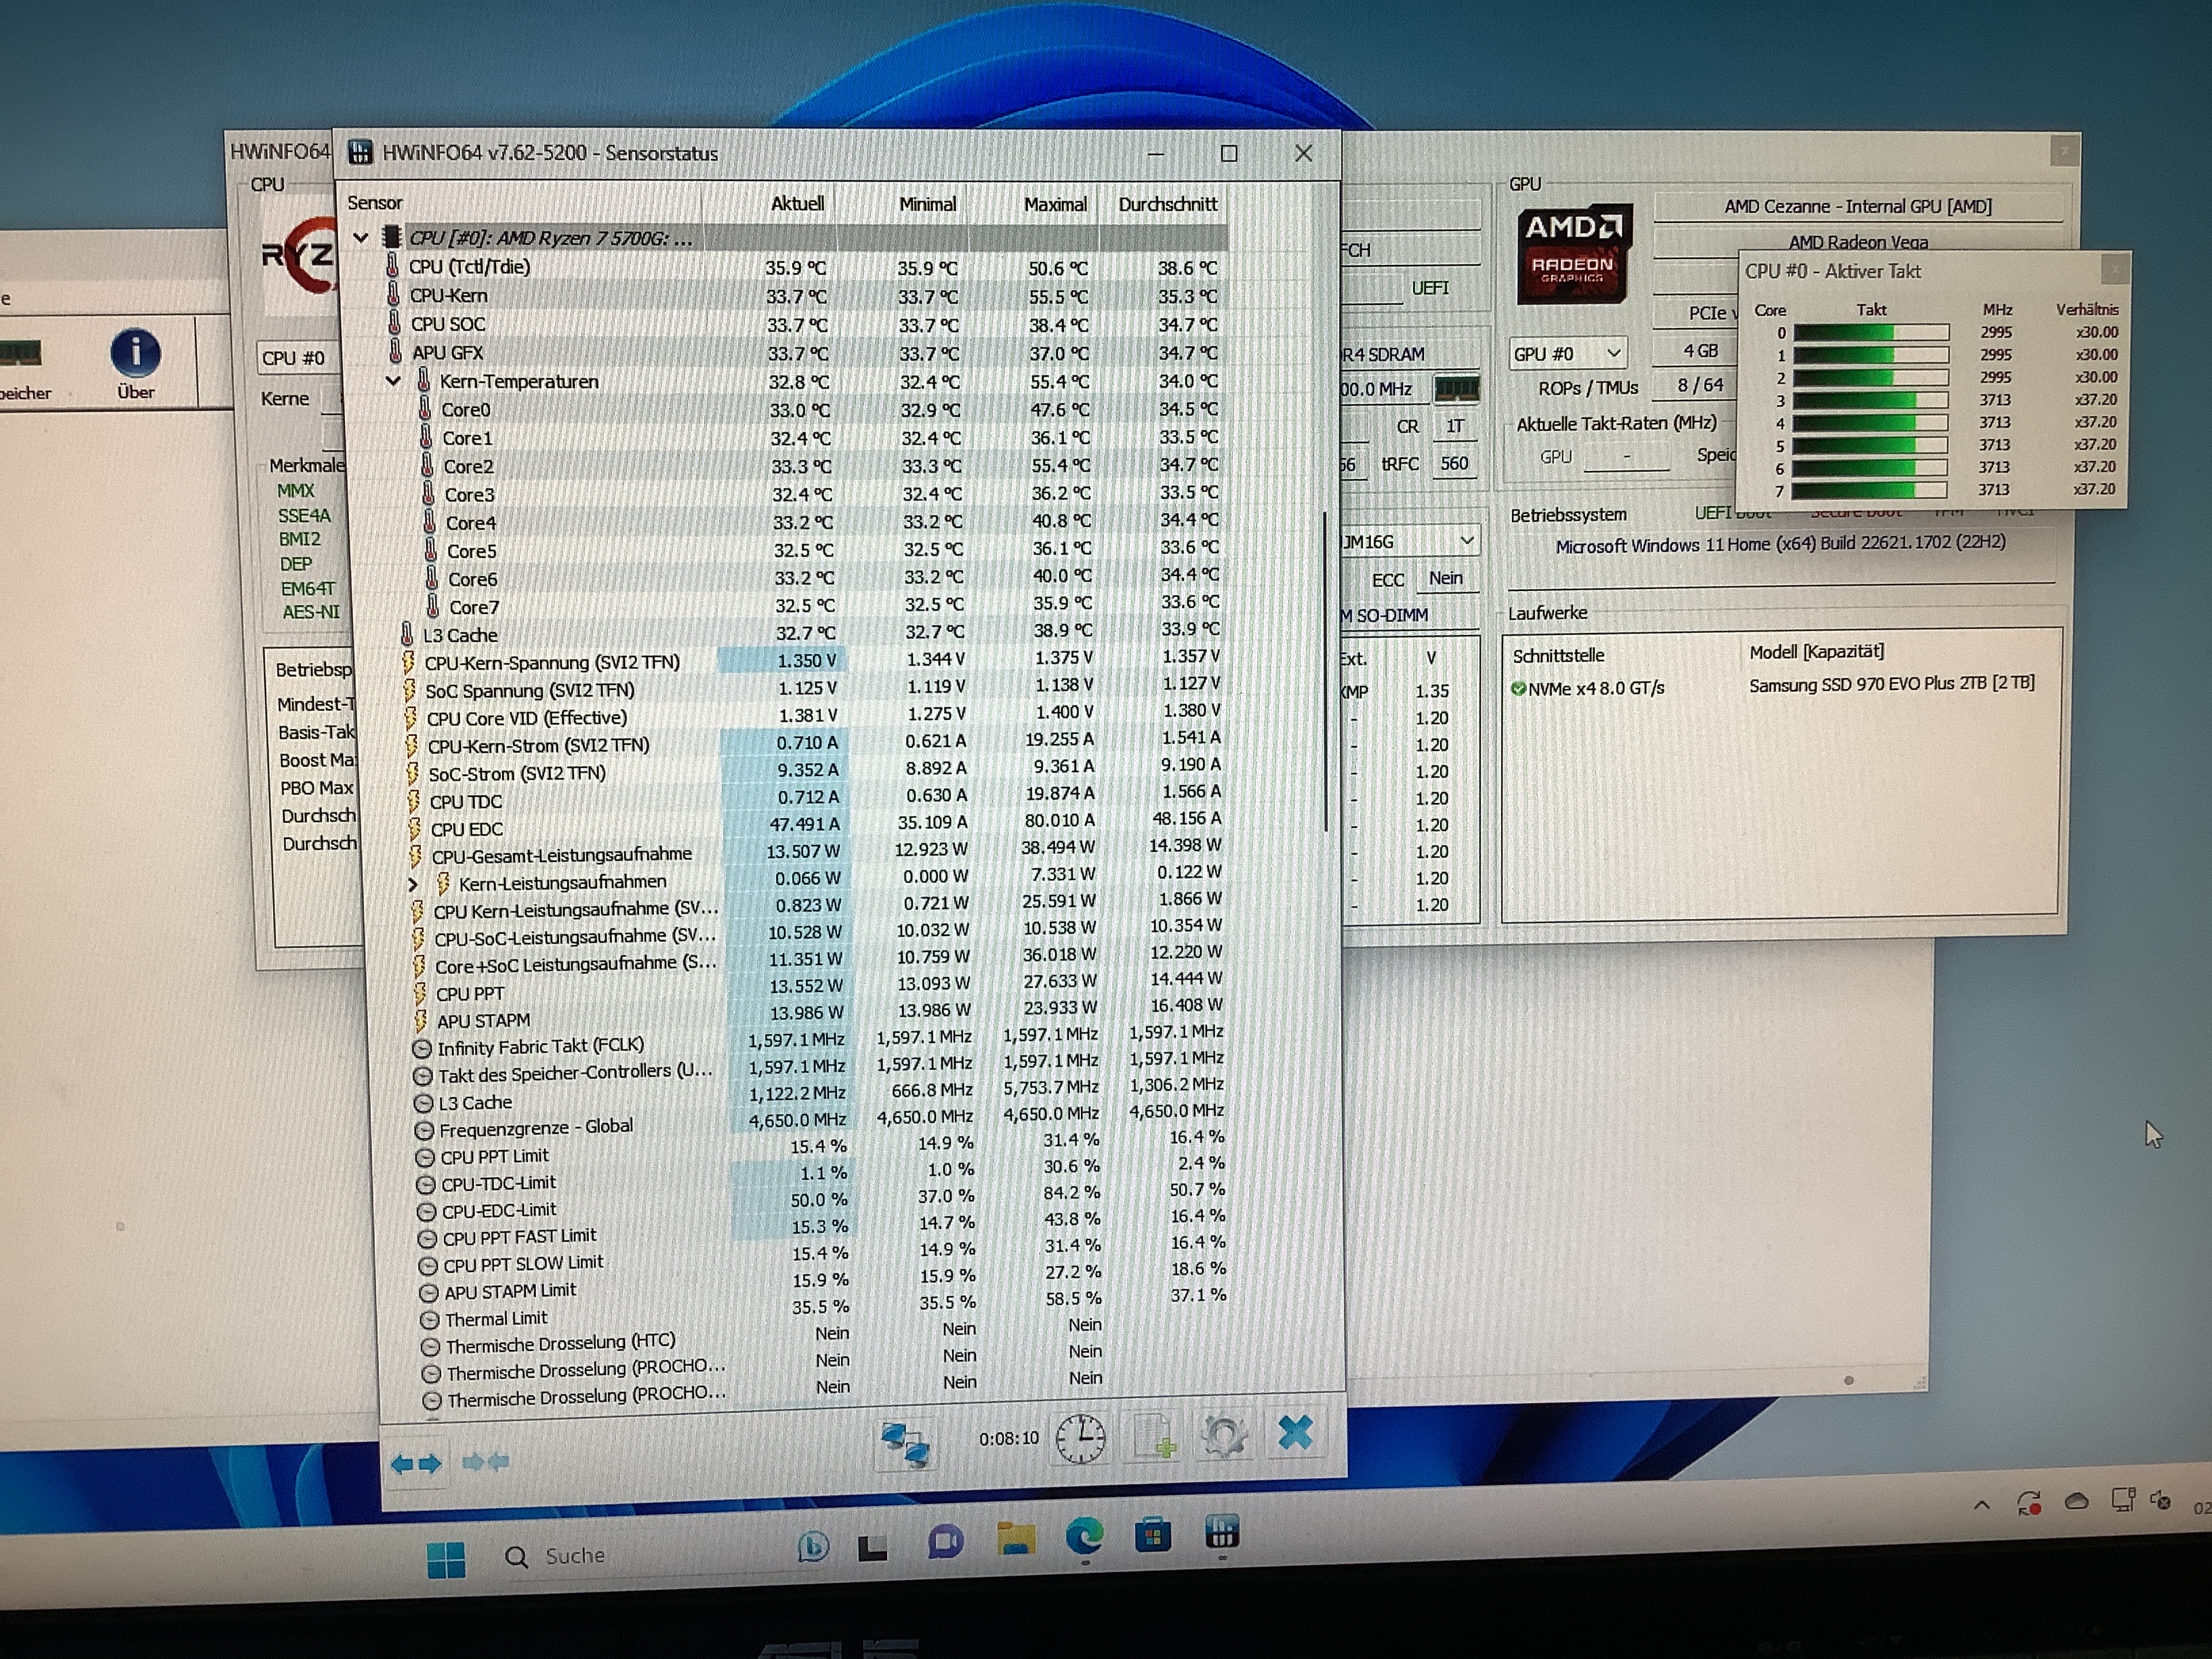Click the Suche taskbar search field
The height and width of the screenshot is (1659, 2212).
point(575,1556)
